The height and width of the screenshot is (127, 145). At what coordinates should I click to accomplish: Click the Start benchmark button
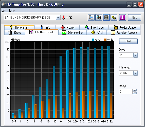pyautogui.click(x=128, y=41)
